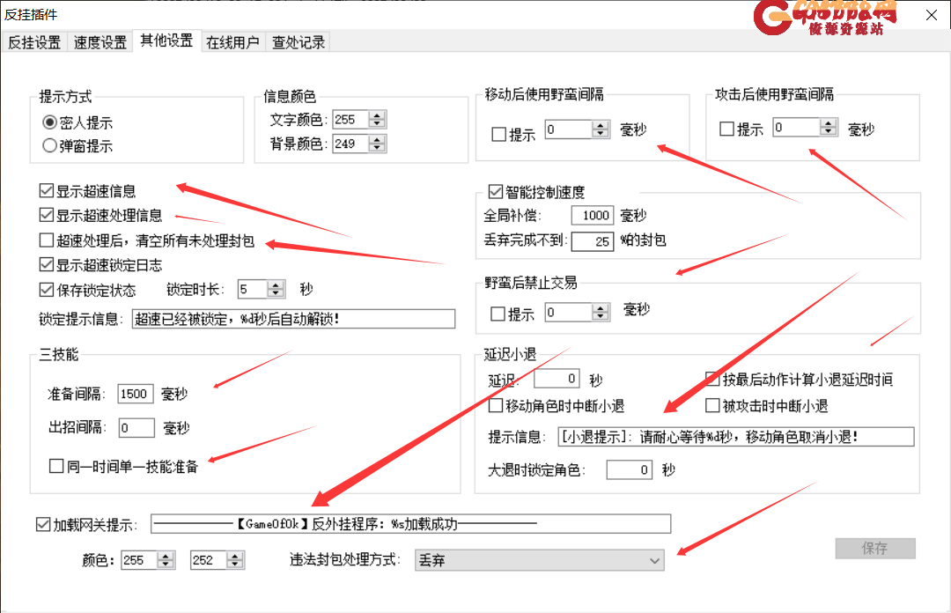
Task: Increase 移动后使用野蛮间隔 spinner value
Action: [601, 125]
